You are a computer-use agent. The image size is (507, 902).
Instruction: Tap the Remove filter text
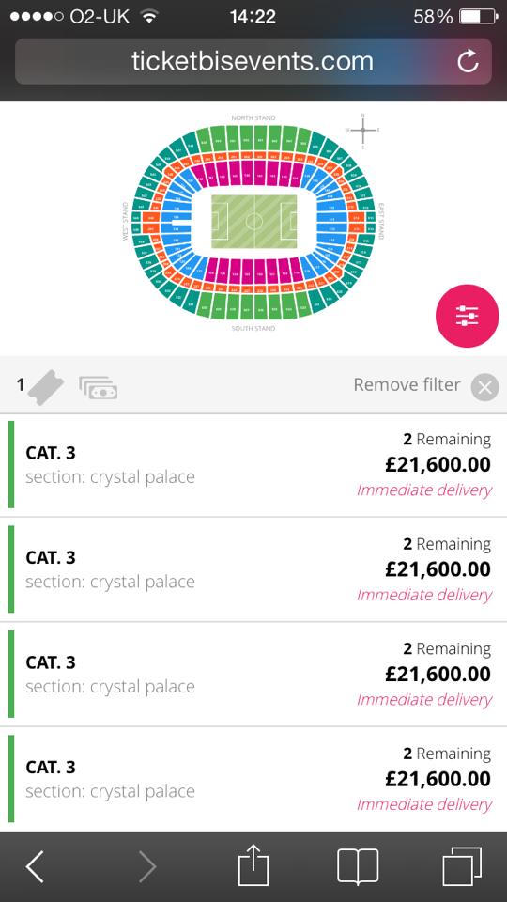[407, 385]
